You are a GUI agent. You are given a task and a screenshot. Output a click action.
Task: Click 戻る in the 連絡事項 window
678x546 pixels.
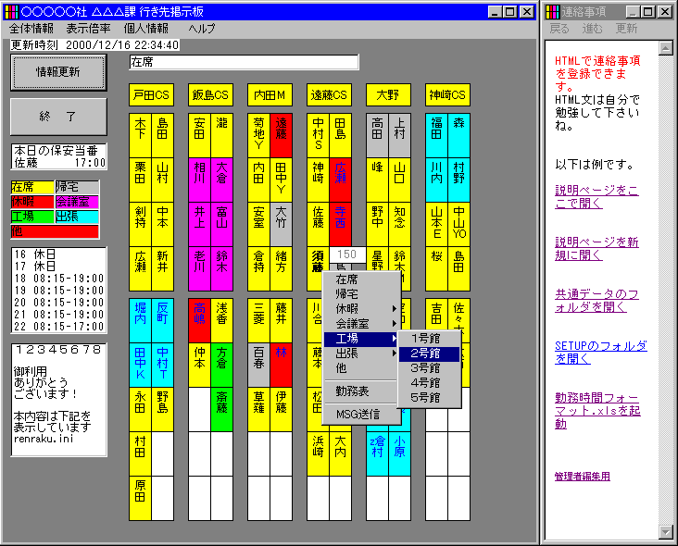coord(559,29)
